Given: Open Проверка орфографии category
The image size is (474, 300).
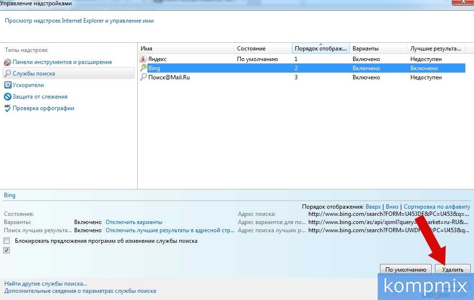Looking at the screenshot, I should (x=43, y=108).
